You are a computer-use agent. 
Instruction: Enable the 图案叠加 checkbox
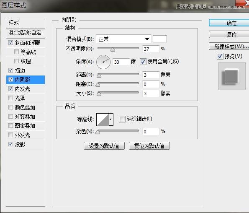[x=10, y=125]
